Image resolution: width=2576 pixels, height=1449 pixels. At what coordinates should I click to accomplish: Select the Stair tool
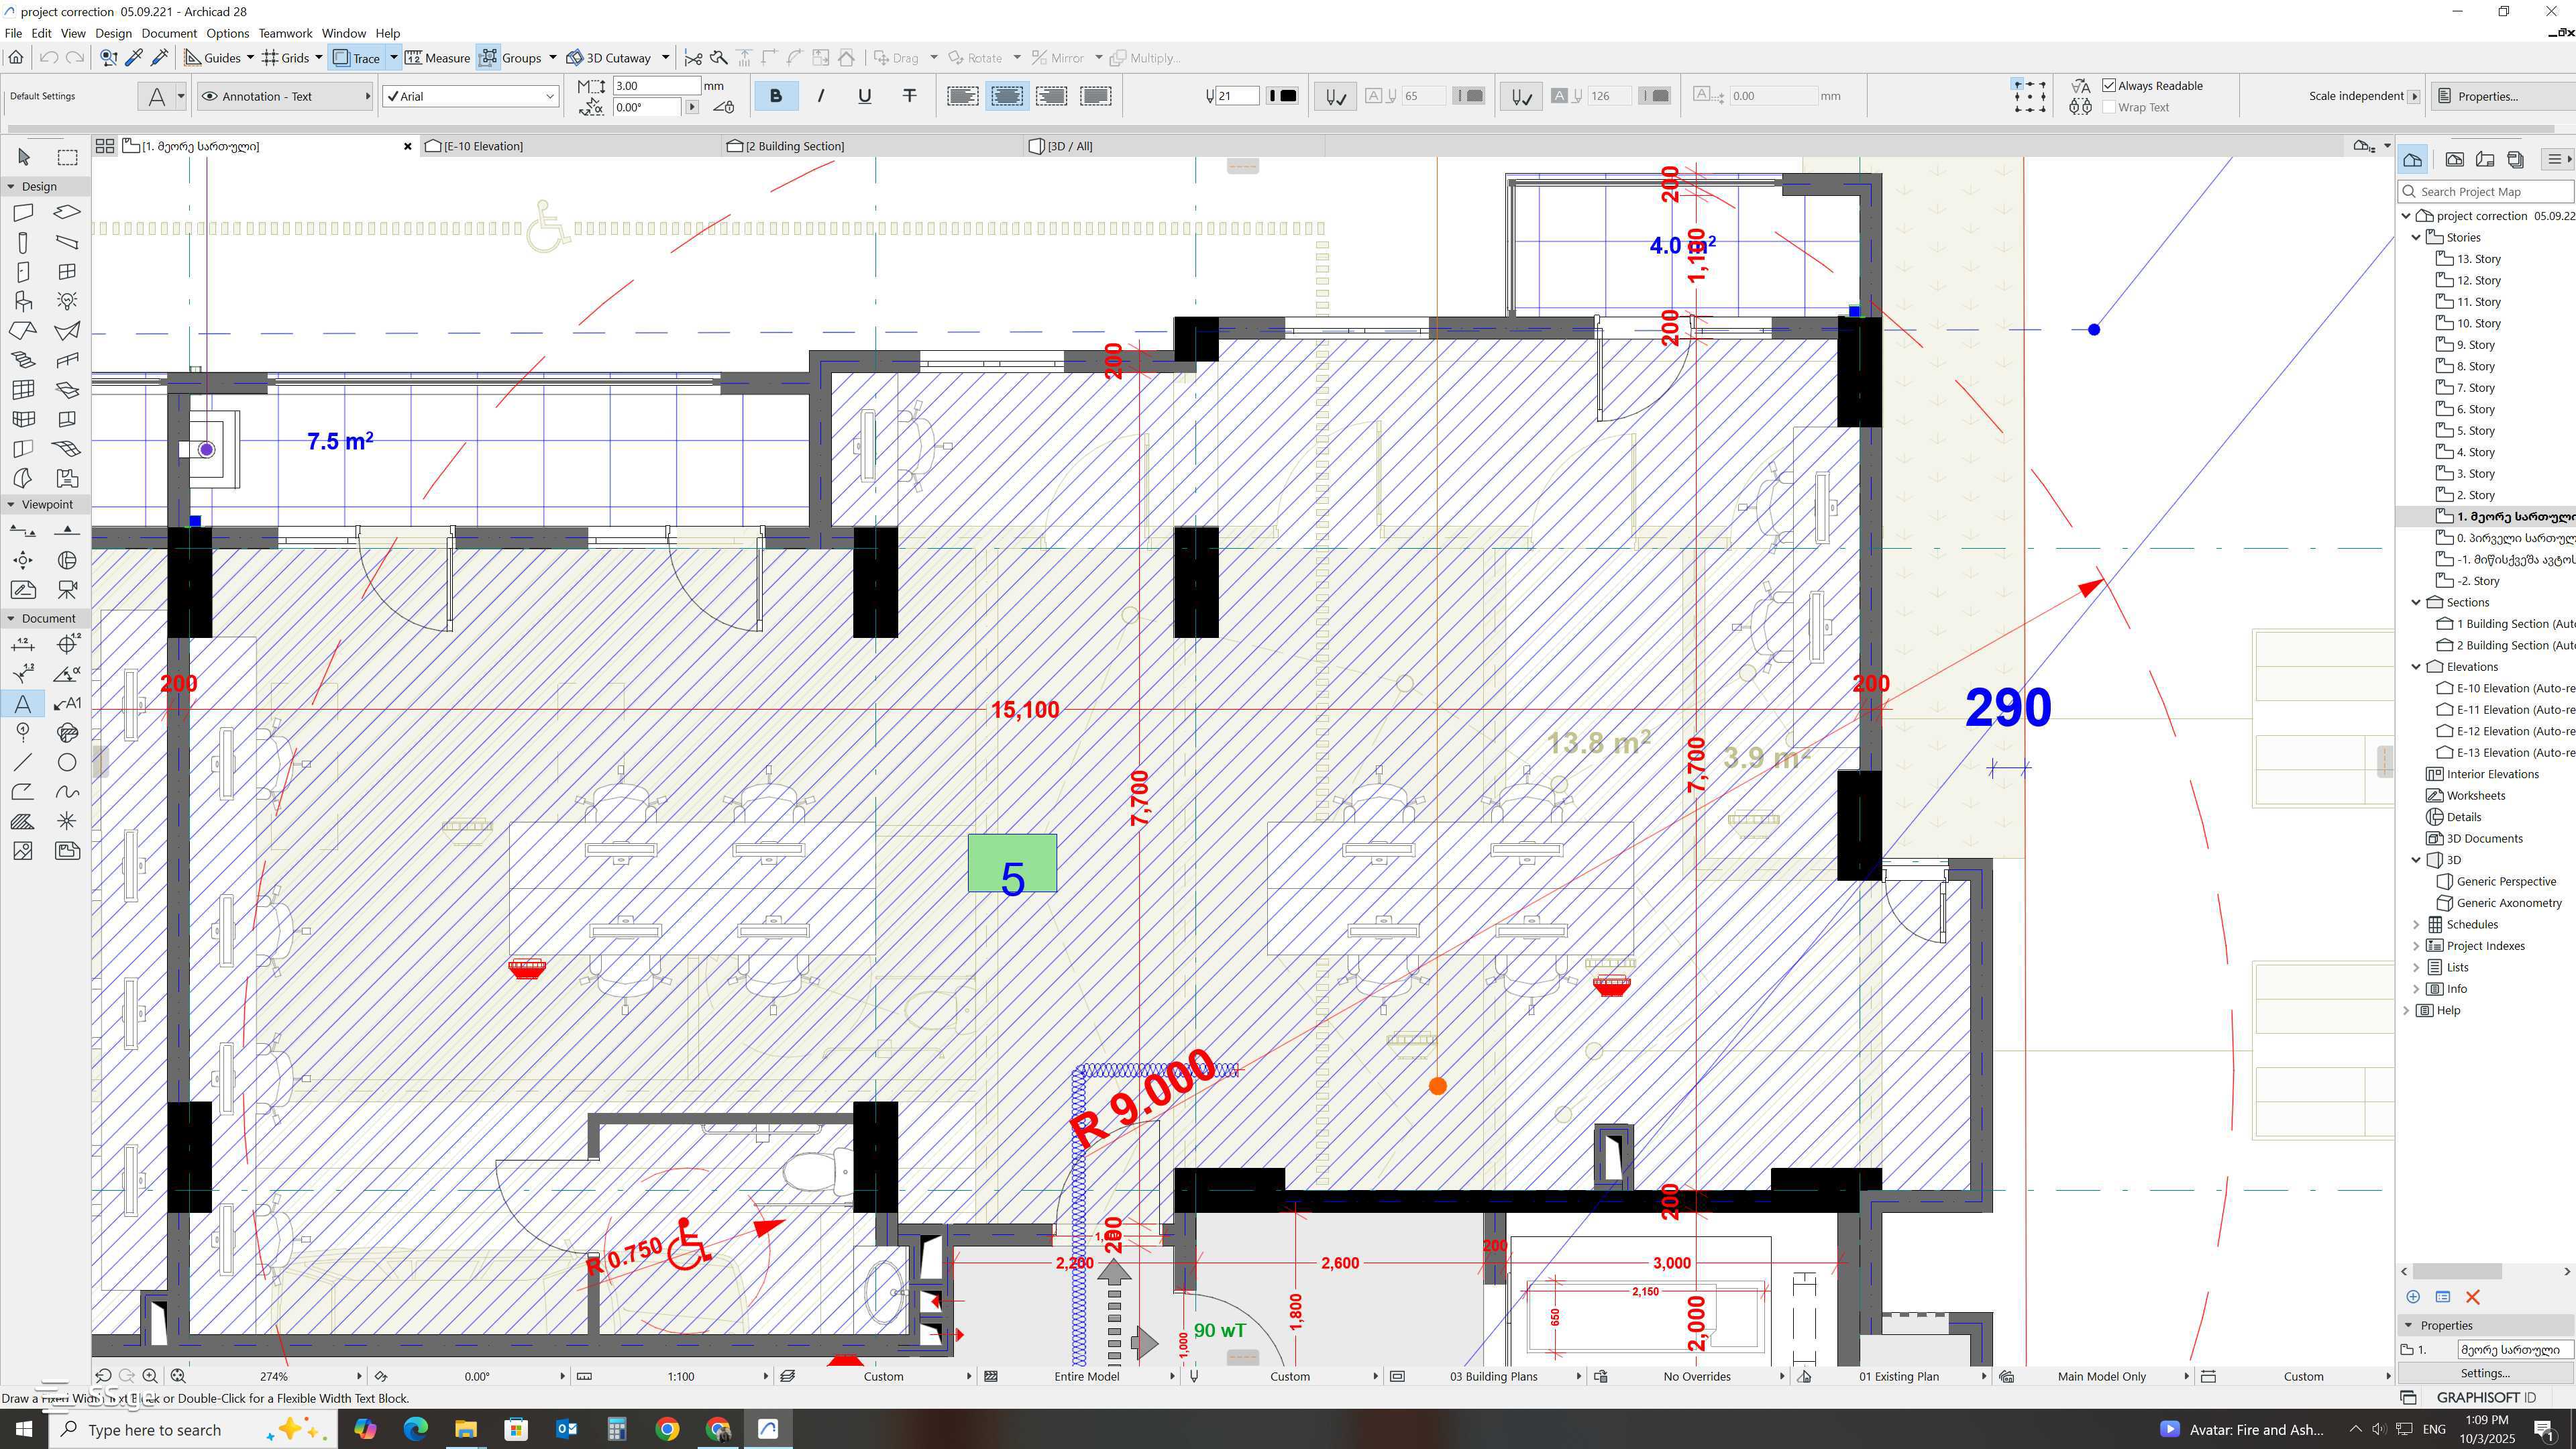click(23, 360)
